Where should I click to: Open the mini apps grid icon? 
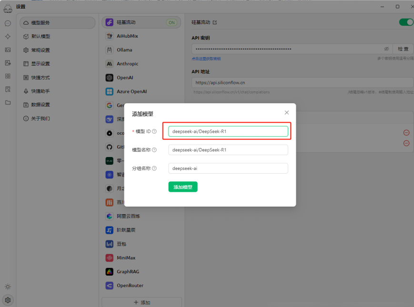[8, 76]
